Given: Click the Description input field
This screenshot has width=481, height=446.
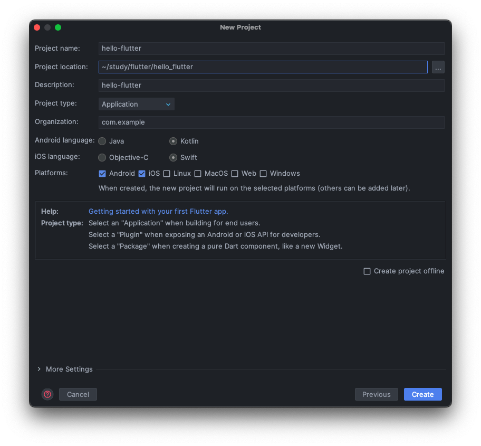Looking at the screenshot, I should (x=271, y=86).
